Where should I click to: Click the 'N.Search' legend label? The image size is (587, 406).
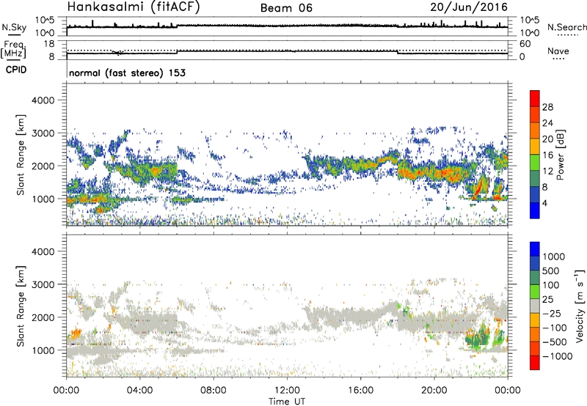(566, 27)
